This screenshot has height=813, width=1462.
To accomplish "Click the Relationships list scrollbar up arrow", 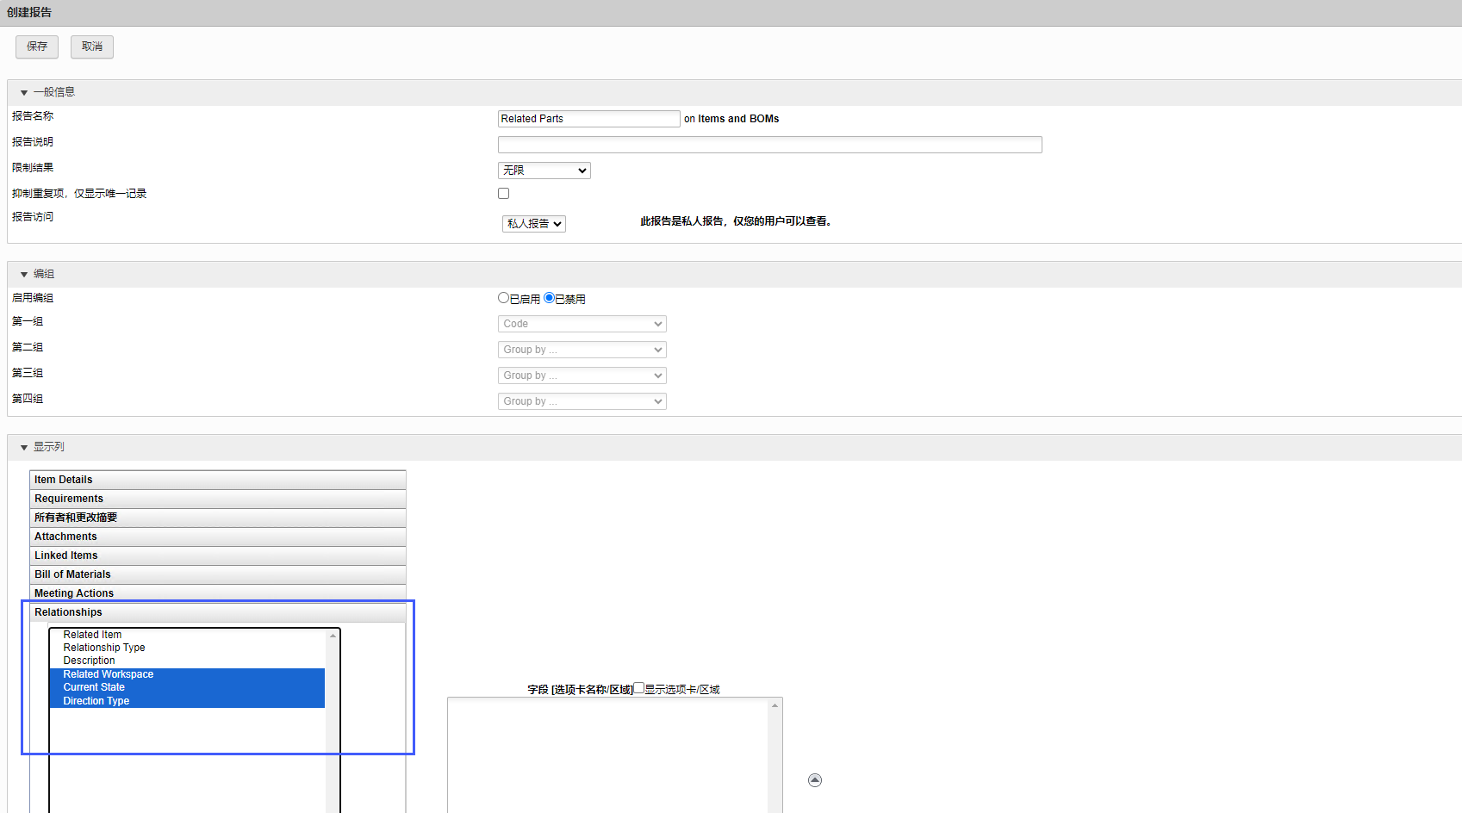I will pyautogui.click(x=333, y=636).
